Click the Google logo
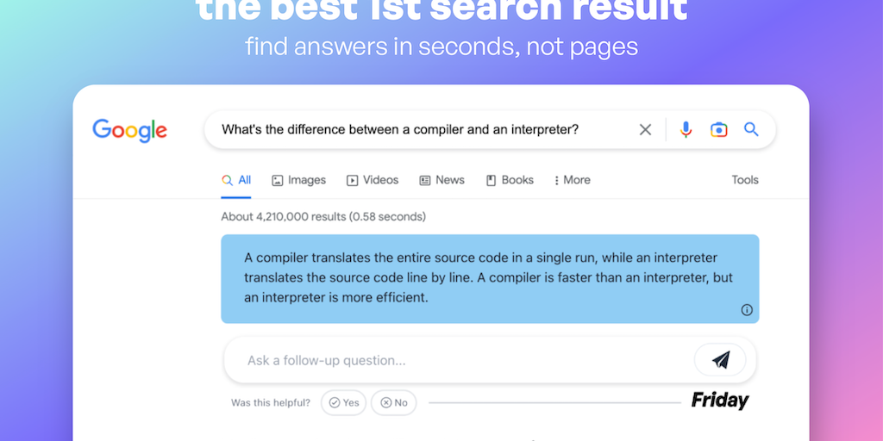 point(130,130)
